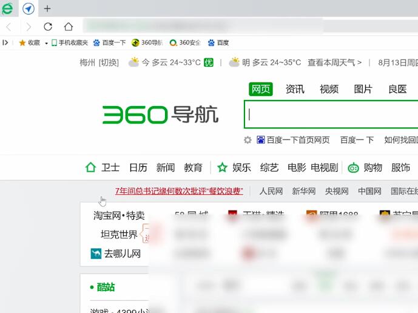Open the 日历 category
The width and height of the screenshot is (418, 313).
pos(138,167)
